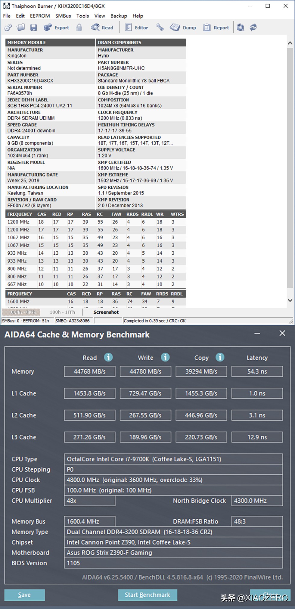Click the Memory Bus value 1600.4 MHz
The width and height of the screenshot is (295, 609).
coord(90,521)
